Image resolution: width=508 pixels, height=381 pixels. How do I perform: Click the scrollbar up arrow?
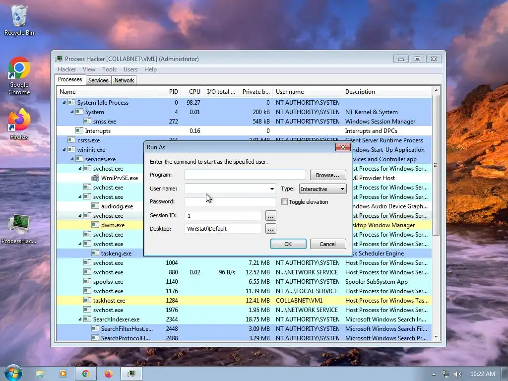436,90
